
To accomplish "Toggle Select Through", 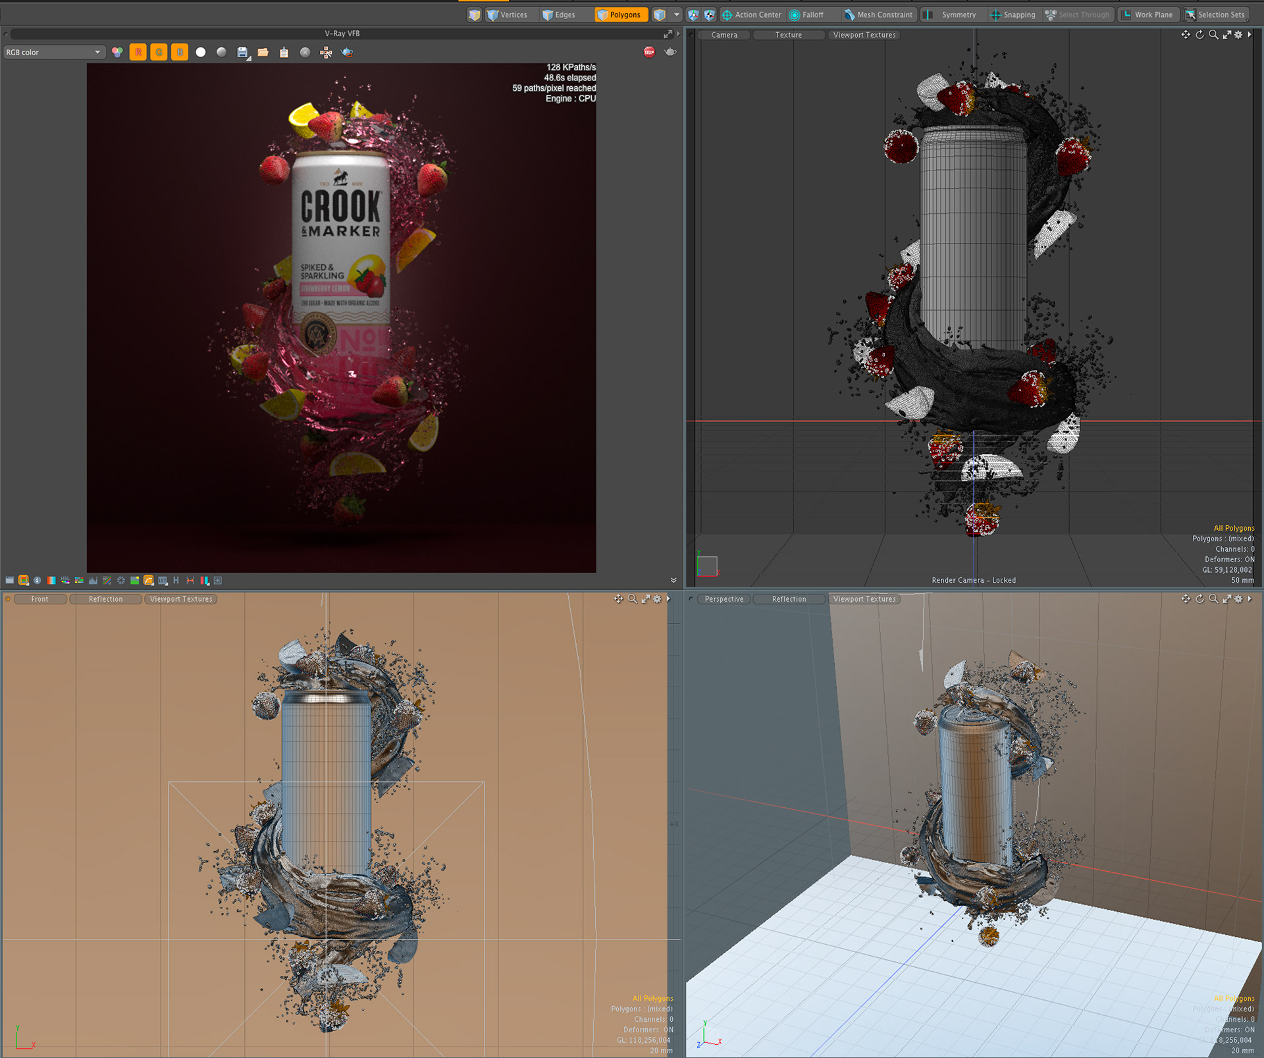I will (1078, 14).
